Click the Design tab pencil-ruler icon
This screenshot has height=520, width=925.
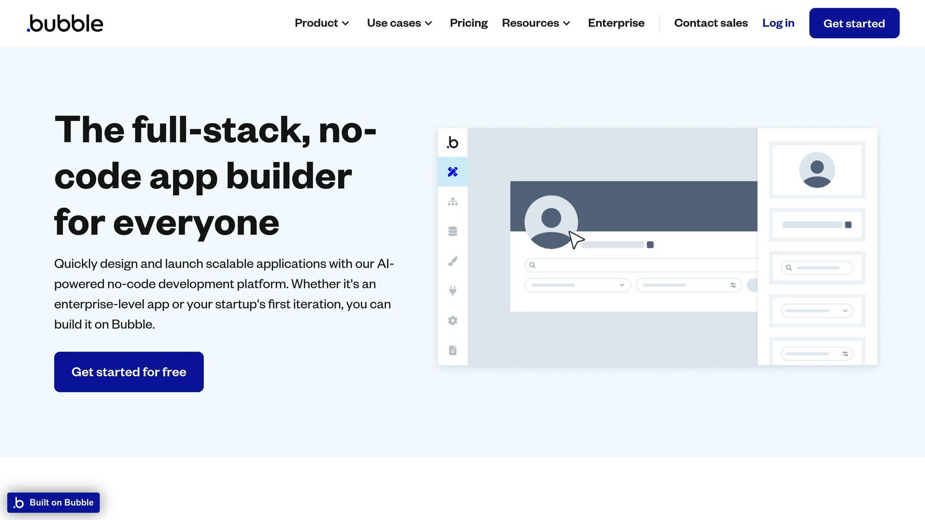click(x=453, y=172)
